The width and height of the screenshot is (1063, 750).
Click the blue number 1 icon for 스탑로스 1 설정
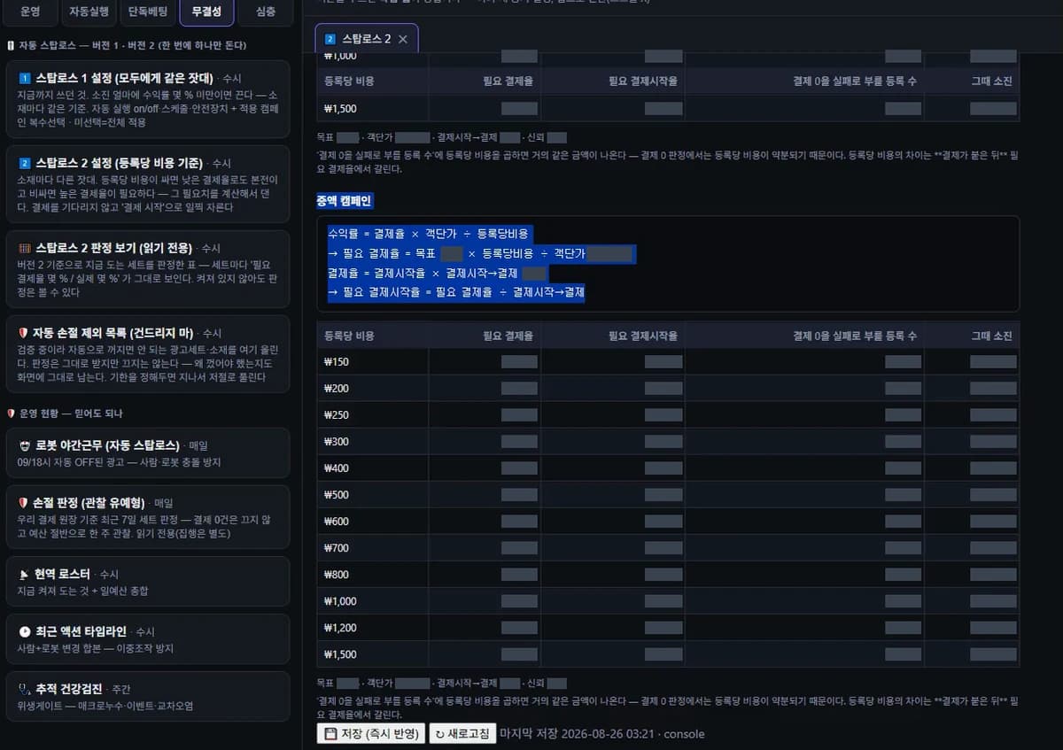25,78
